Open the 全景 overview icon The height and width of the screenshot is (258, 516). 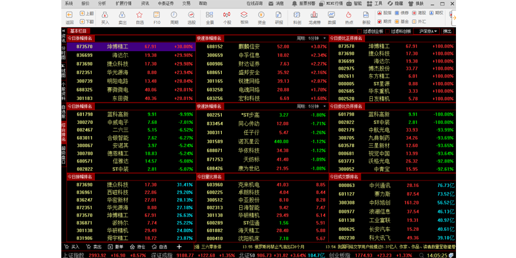point(209,15)
